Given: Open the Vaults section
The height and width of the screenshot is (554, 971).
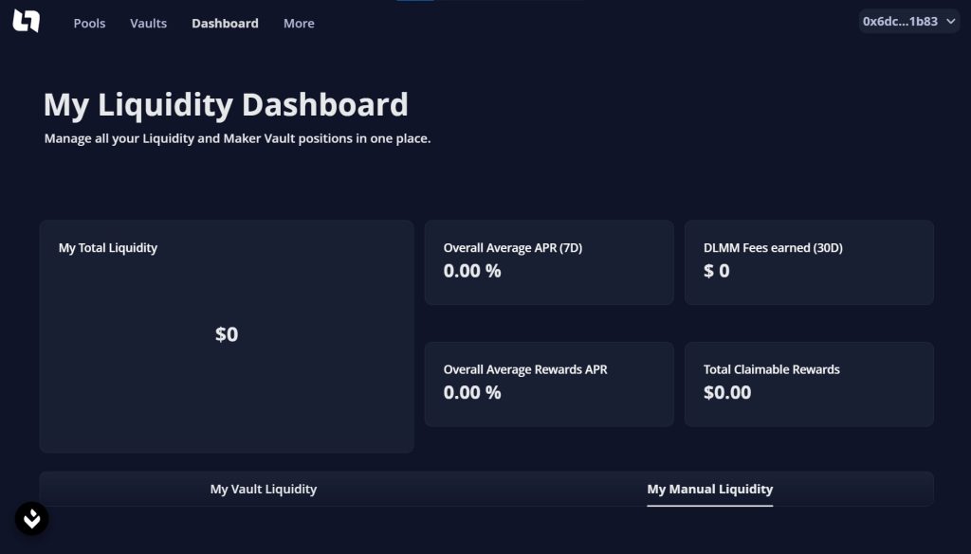Looking at the screenshot, I should click(148, 23).
